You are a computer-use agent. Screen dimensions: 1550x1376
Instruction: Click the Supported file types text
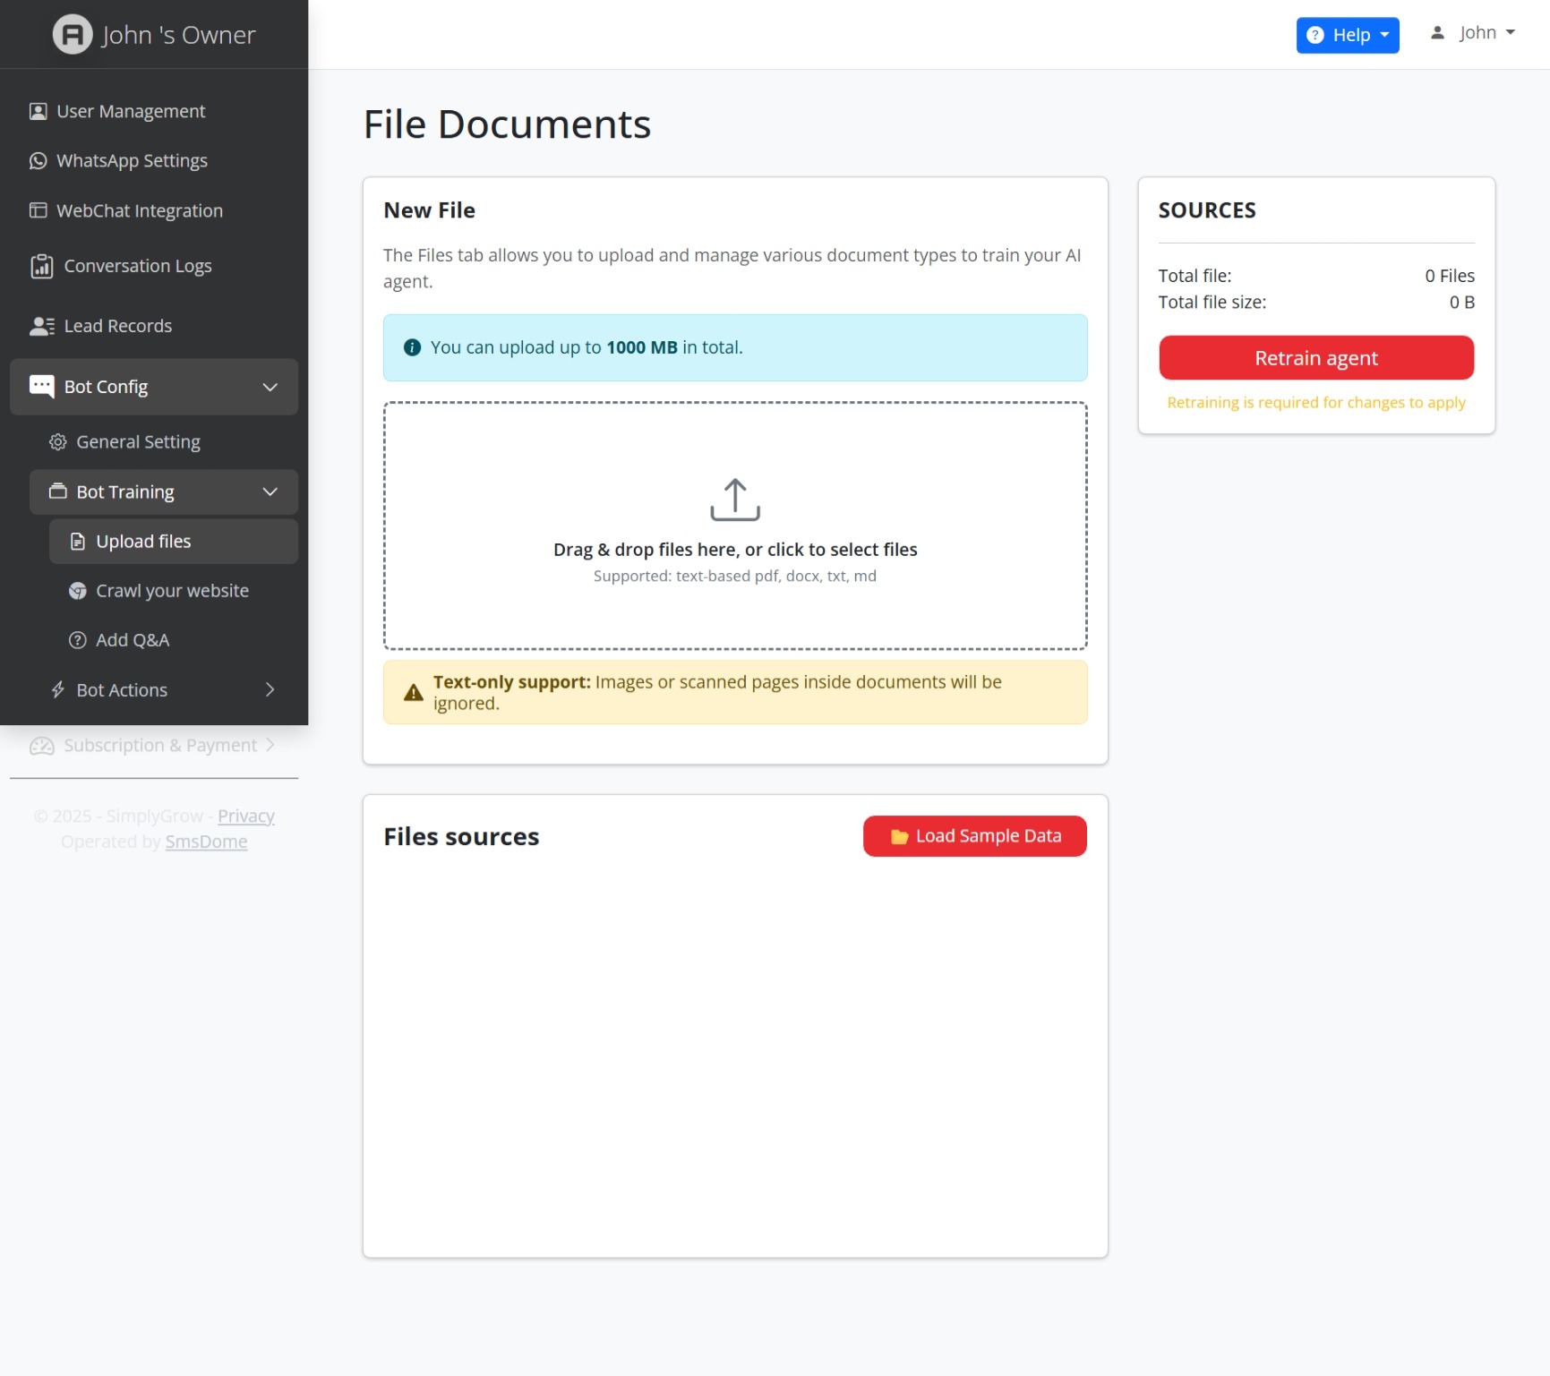[x=734, y=576]
